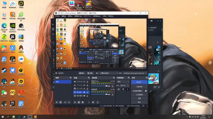The height and width of the screenshot is (119, 213).
Task: Enable 工作室模式 studio mode
Action: [x=139, y=95]
